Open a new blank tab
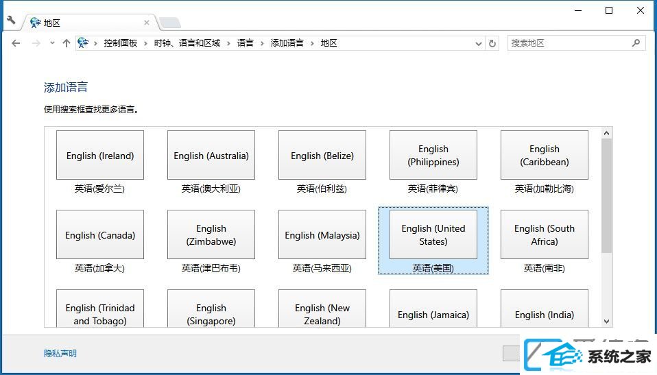657x375 pixels. pos(170,23)
